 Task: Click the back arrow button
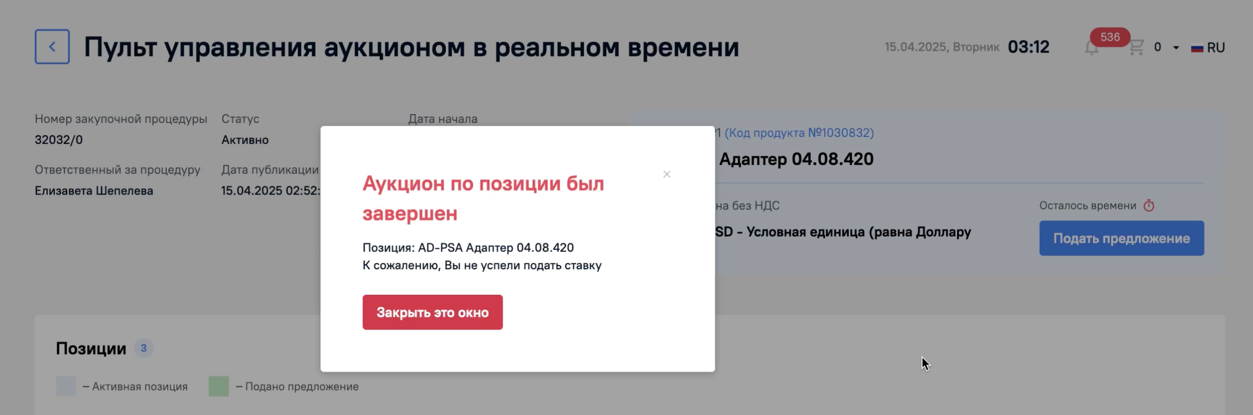52,47
